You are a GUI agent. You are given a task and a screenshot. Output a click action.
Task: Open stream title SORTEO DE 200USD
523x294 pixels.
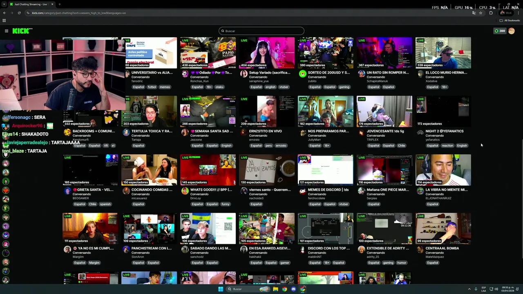pos(329,72)
